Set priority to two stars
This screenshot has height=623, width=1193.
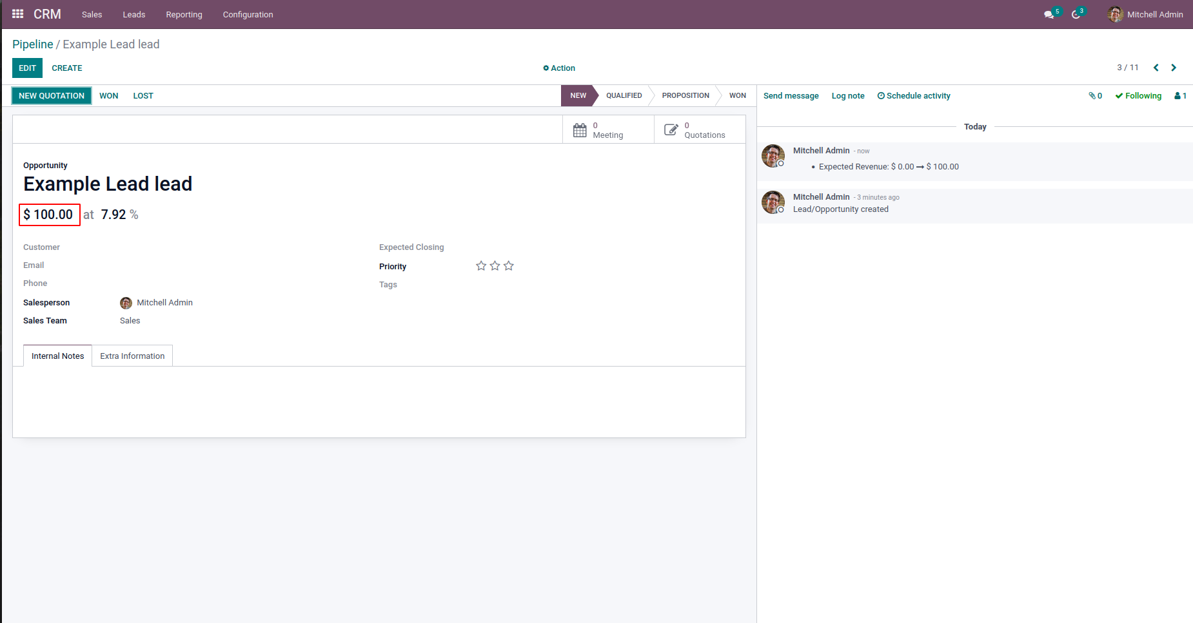(x=495, y=265)
